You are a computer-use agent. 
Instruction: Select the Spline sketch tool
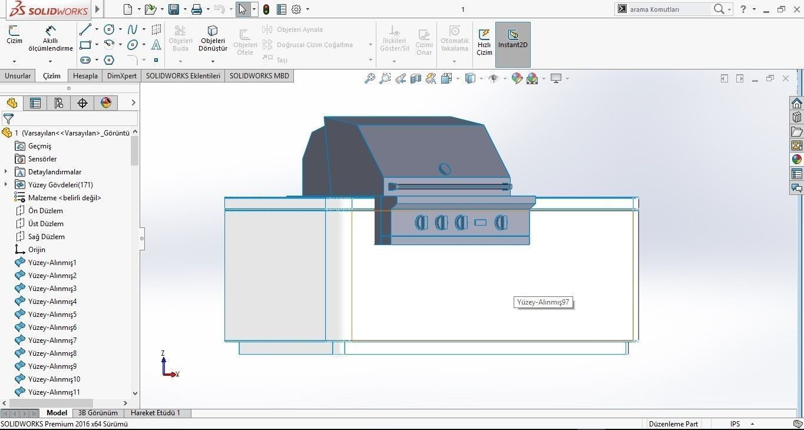tap(133, 29)
